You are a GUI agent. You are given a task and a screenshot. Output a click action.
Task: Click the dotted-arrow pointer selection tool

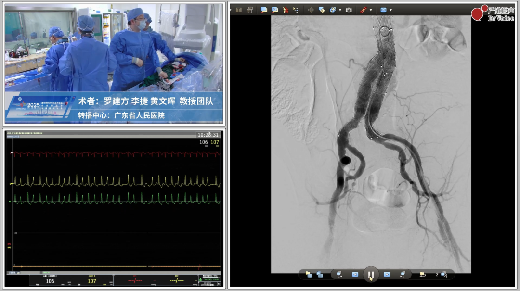click(297, 10)
